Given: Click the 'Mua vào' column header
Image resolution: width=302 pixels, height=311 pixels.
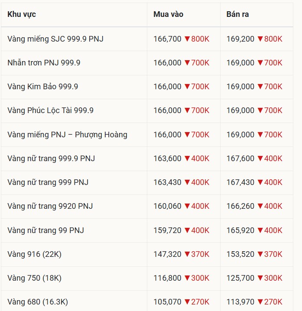Looking at the screenshot, I should (x=168, y=14).
